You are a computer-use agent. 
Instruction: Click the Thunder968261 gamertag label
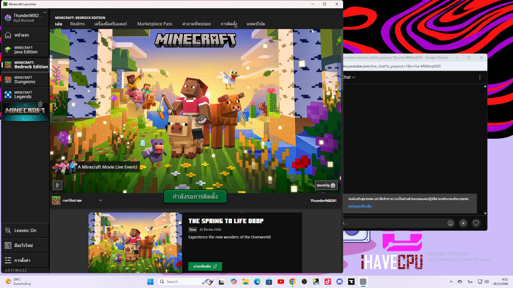pos(323,201)
